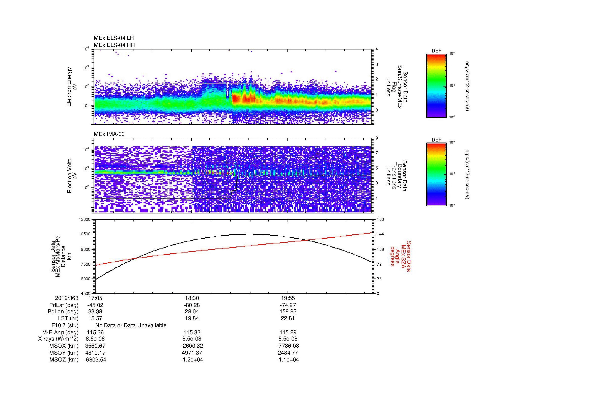
Task: Click the top colorbar unit label 'ergs/(cm**2-sr-sec-eV)'
Action: (x=467, y=86)
